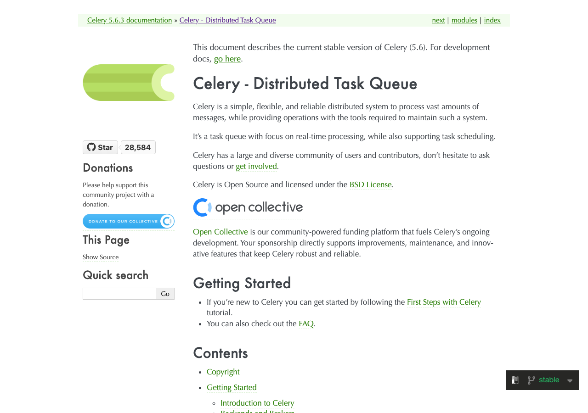Click the Go search button
The width and height of the screenshot is (588, 413).
click(x=165, y=294)
